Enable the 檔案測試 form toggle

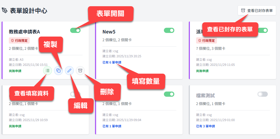click(262, 94)
